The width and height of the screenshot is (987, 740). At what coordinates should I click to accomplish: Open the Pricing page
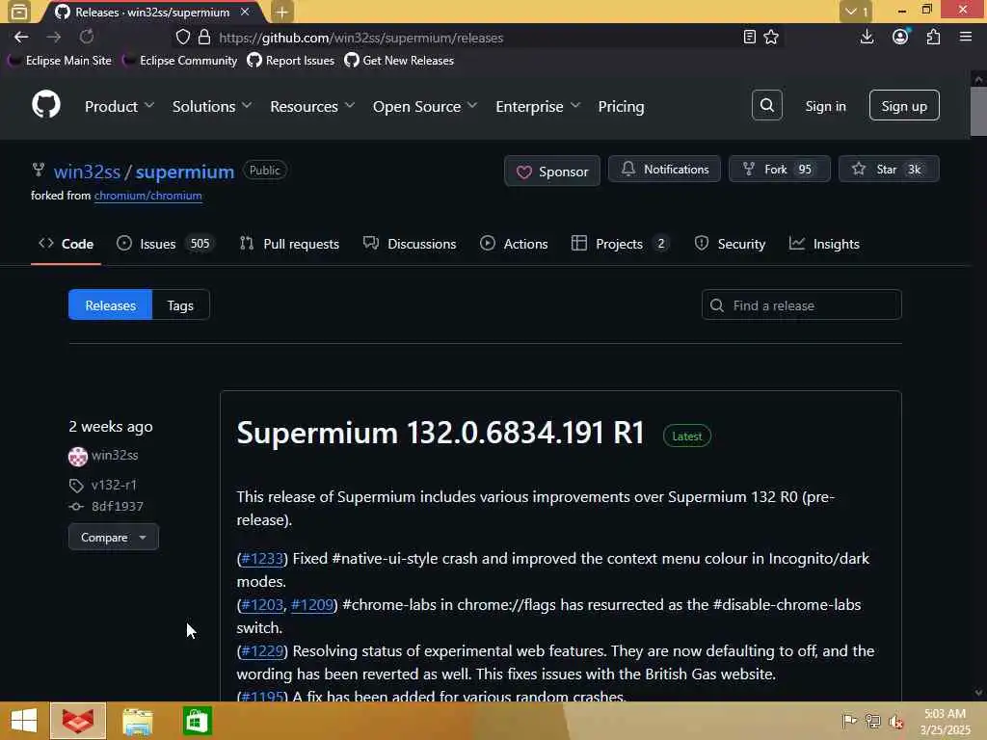coord(621,106)
